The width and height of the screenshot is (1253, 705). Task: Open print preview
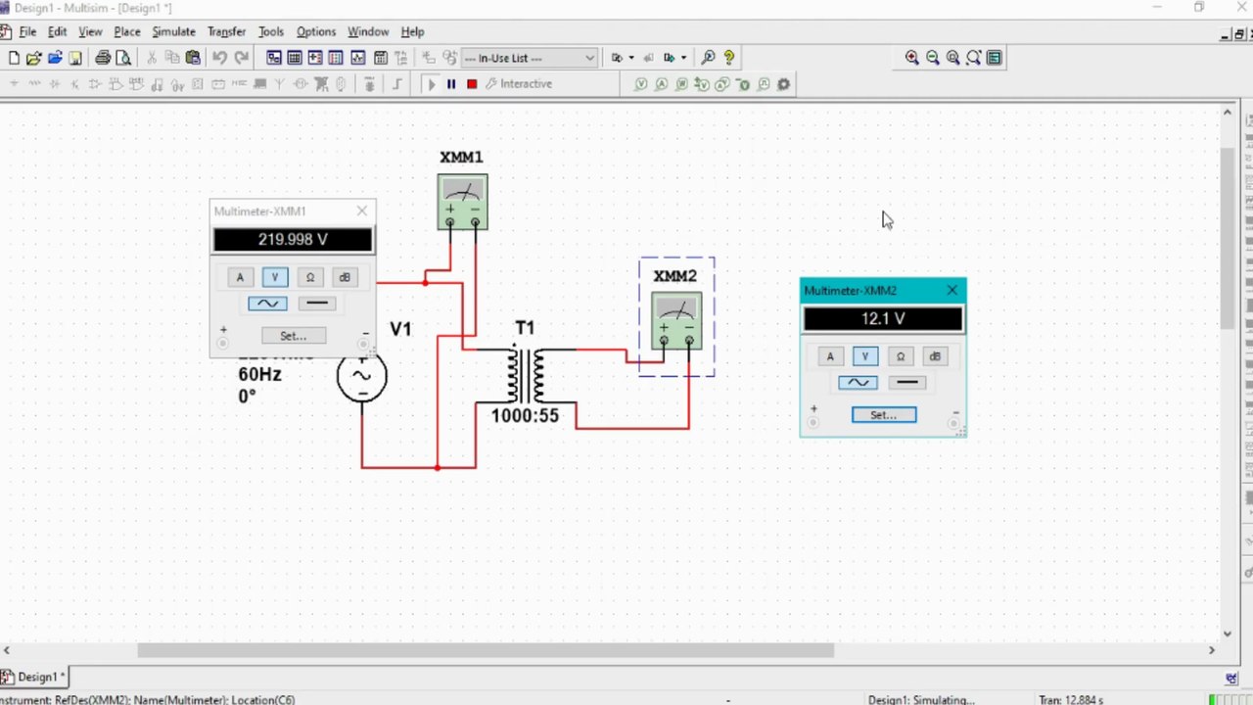pos(123,58)
